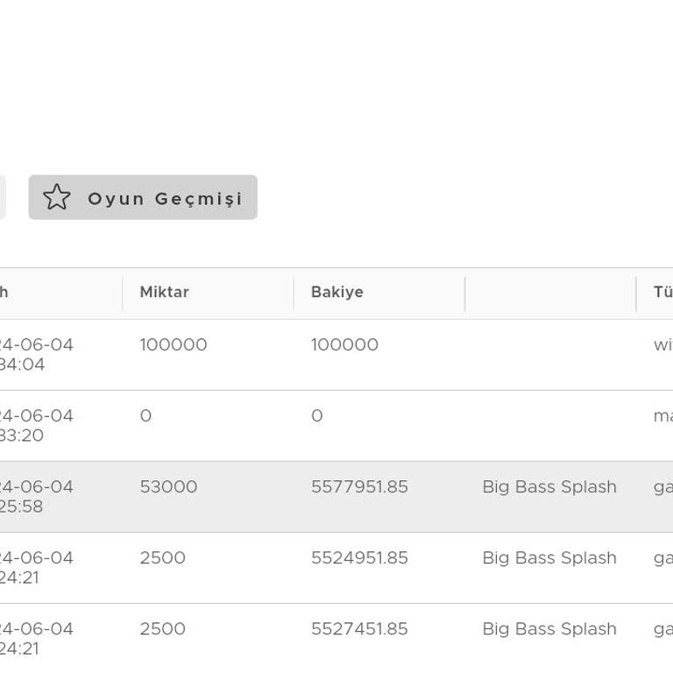Select the 100000 value under Miktar
673x673 pixels.
pos(174,345)
